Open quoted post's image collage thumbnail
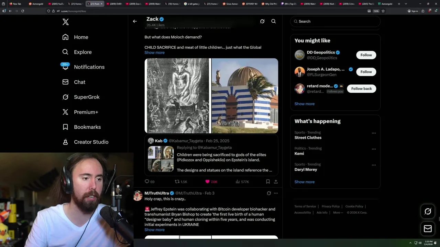The image size is (440, 247). pyautogui.click(x=161, y=159)
